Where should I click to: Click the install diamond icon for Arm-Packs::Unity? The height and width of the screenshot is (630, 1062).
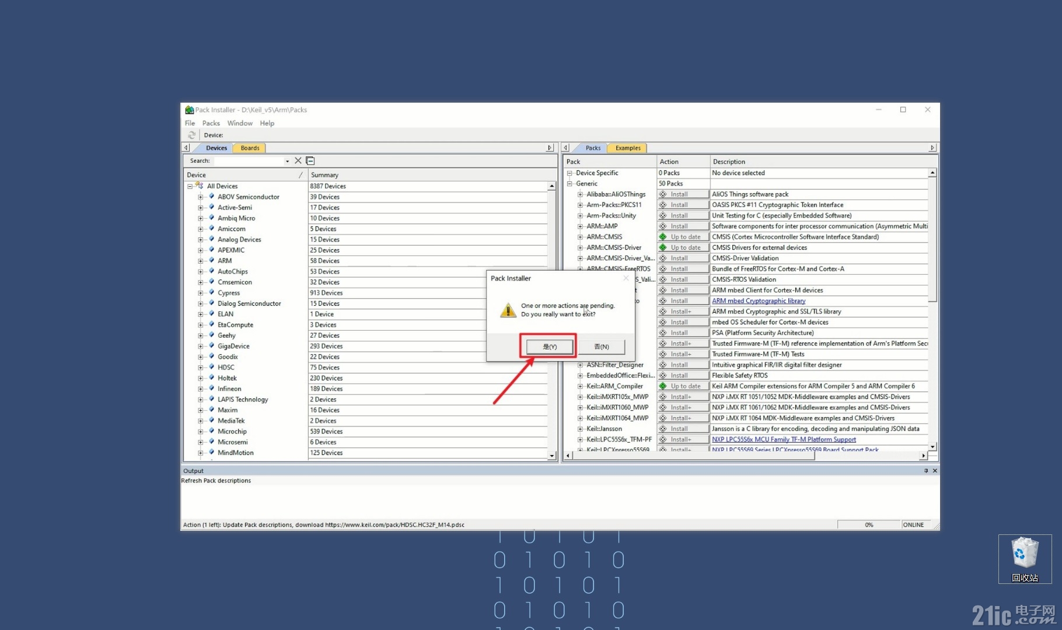click(663, 215)
